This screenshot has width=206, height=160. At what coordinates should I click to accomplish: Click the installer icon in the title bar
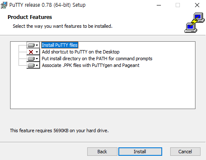4,5
